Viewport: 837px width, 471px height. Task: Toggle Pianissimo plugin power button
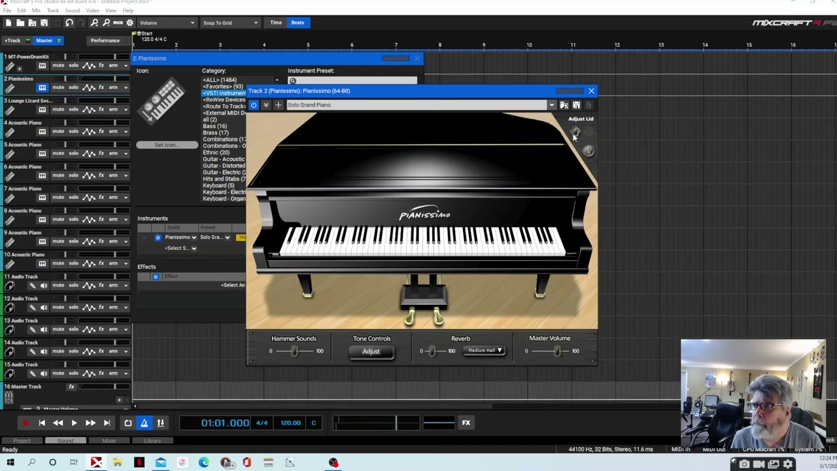pyautogui.click(x=254, y=105)
